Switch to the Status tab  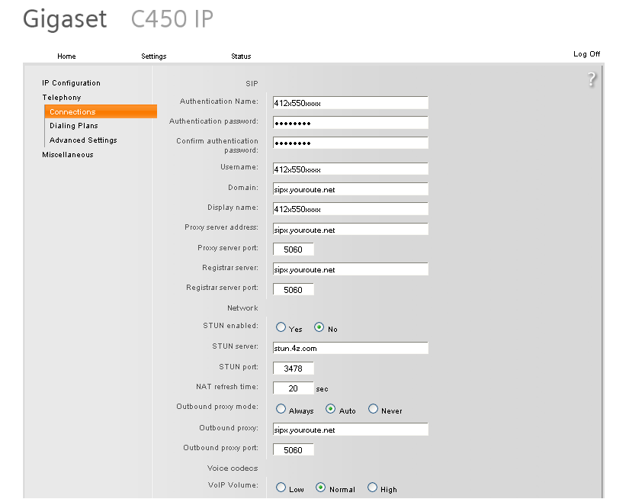coord(241,56)
